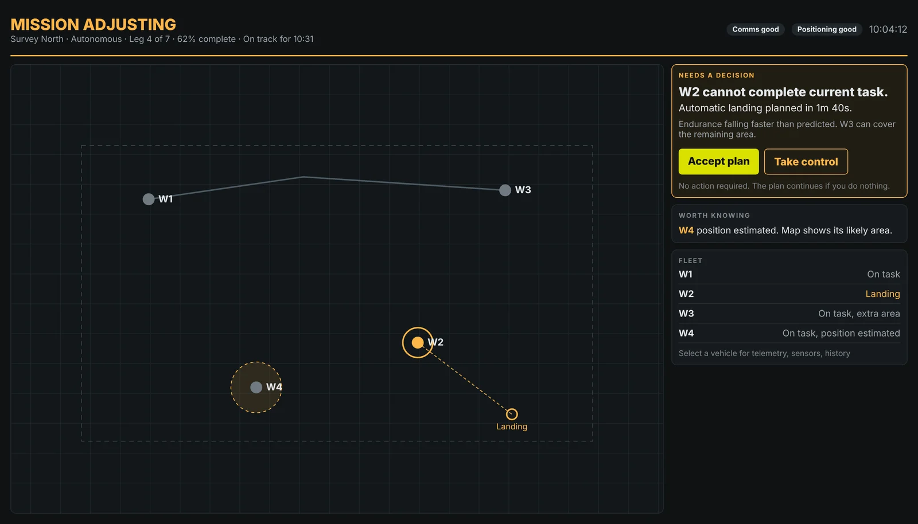Click the Take control button
Viewport: 918px width, 524px height.
coord(806,162)
